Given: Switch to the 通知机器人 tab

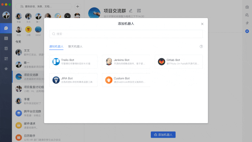Looking at the screenshot, I should point(56,46).
